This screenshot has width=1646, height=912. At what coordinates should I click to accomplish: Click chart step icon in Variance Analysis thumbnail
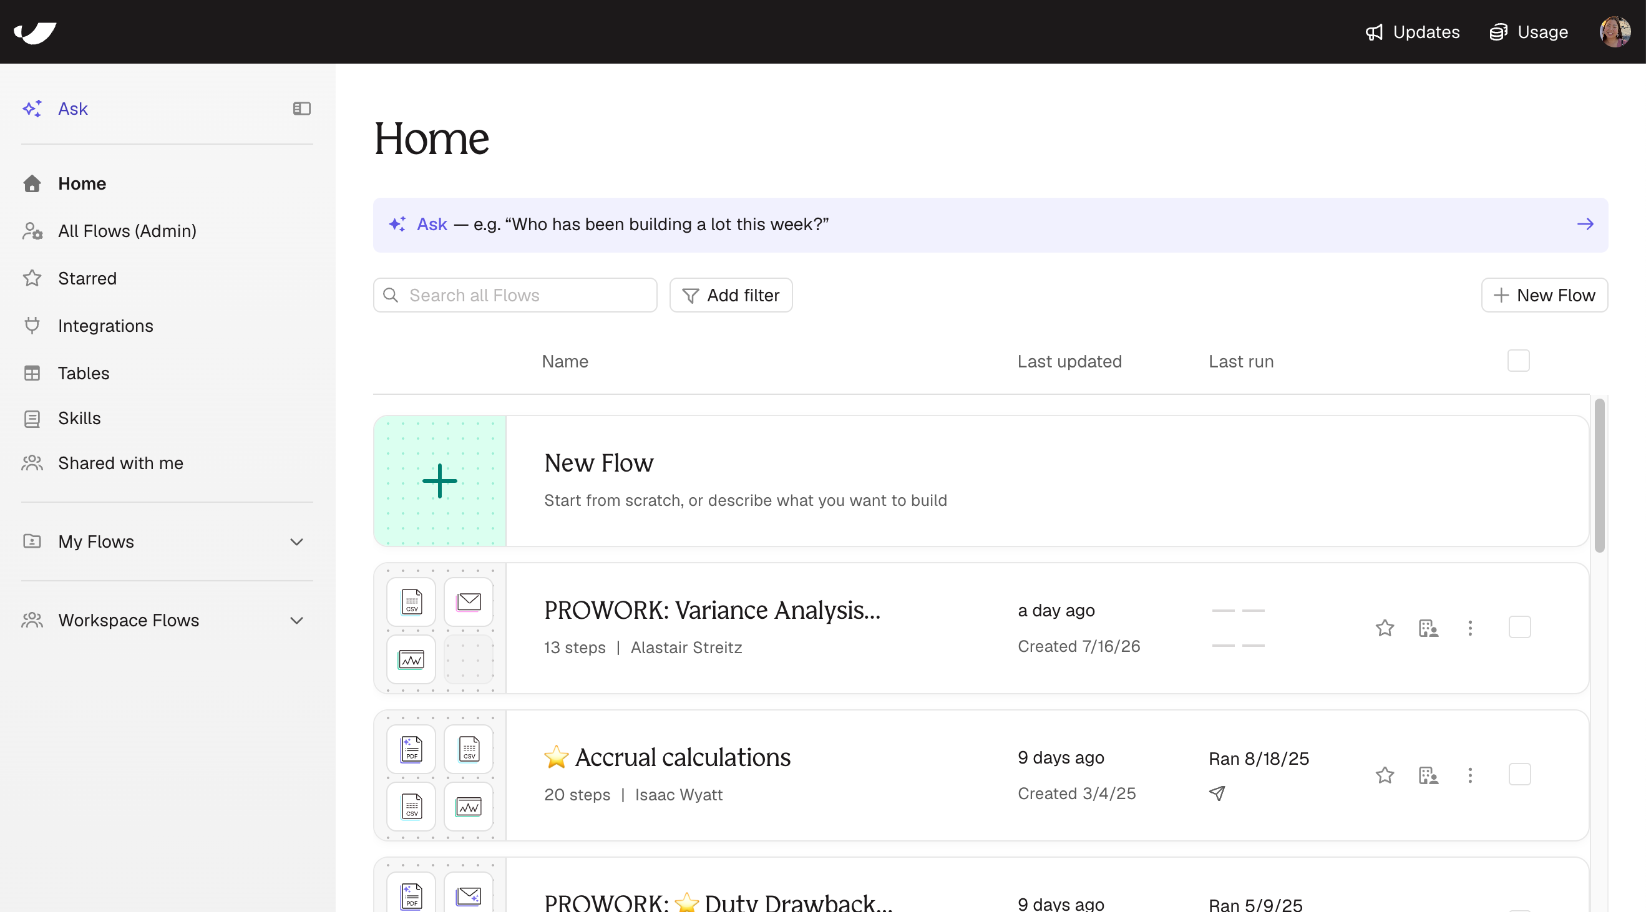point(412,659)
